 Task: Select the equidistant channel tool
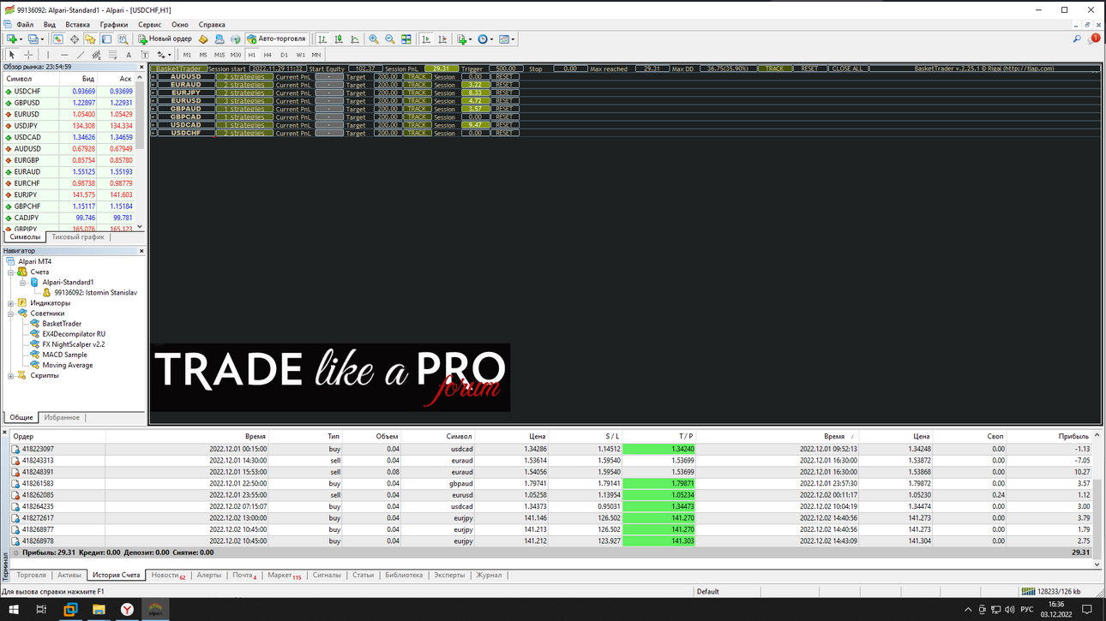(x=96, y=55)
